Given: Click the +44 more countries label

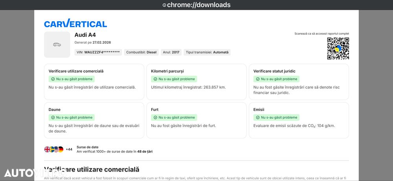Looking at the screenshot, I should pos(69,149).
